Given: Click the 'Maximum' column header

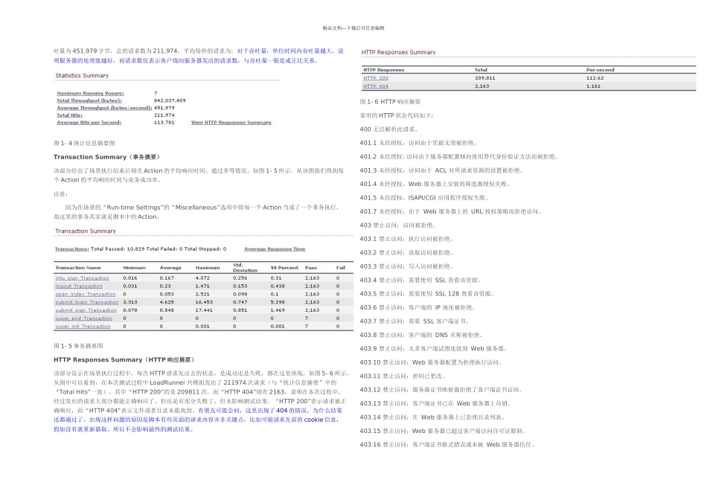Looking at the screenshot, I should pyautogui.click(x=208, y=268).
